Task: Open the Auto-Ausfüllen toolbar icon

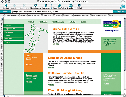Action: click(59, 5)
